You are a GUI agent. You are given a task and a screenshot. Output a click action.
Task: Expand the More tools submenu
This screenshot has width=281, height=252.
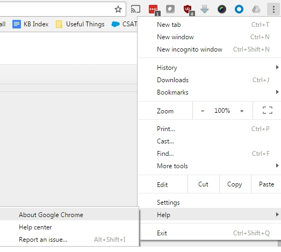point(210,166)
